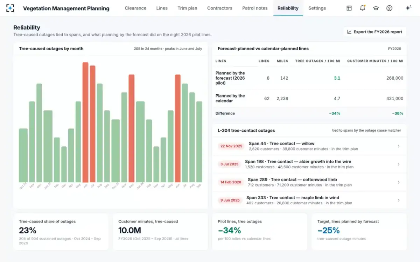Switch to the Clearance tab

tap(135, 8)
